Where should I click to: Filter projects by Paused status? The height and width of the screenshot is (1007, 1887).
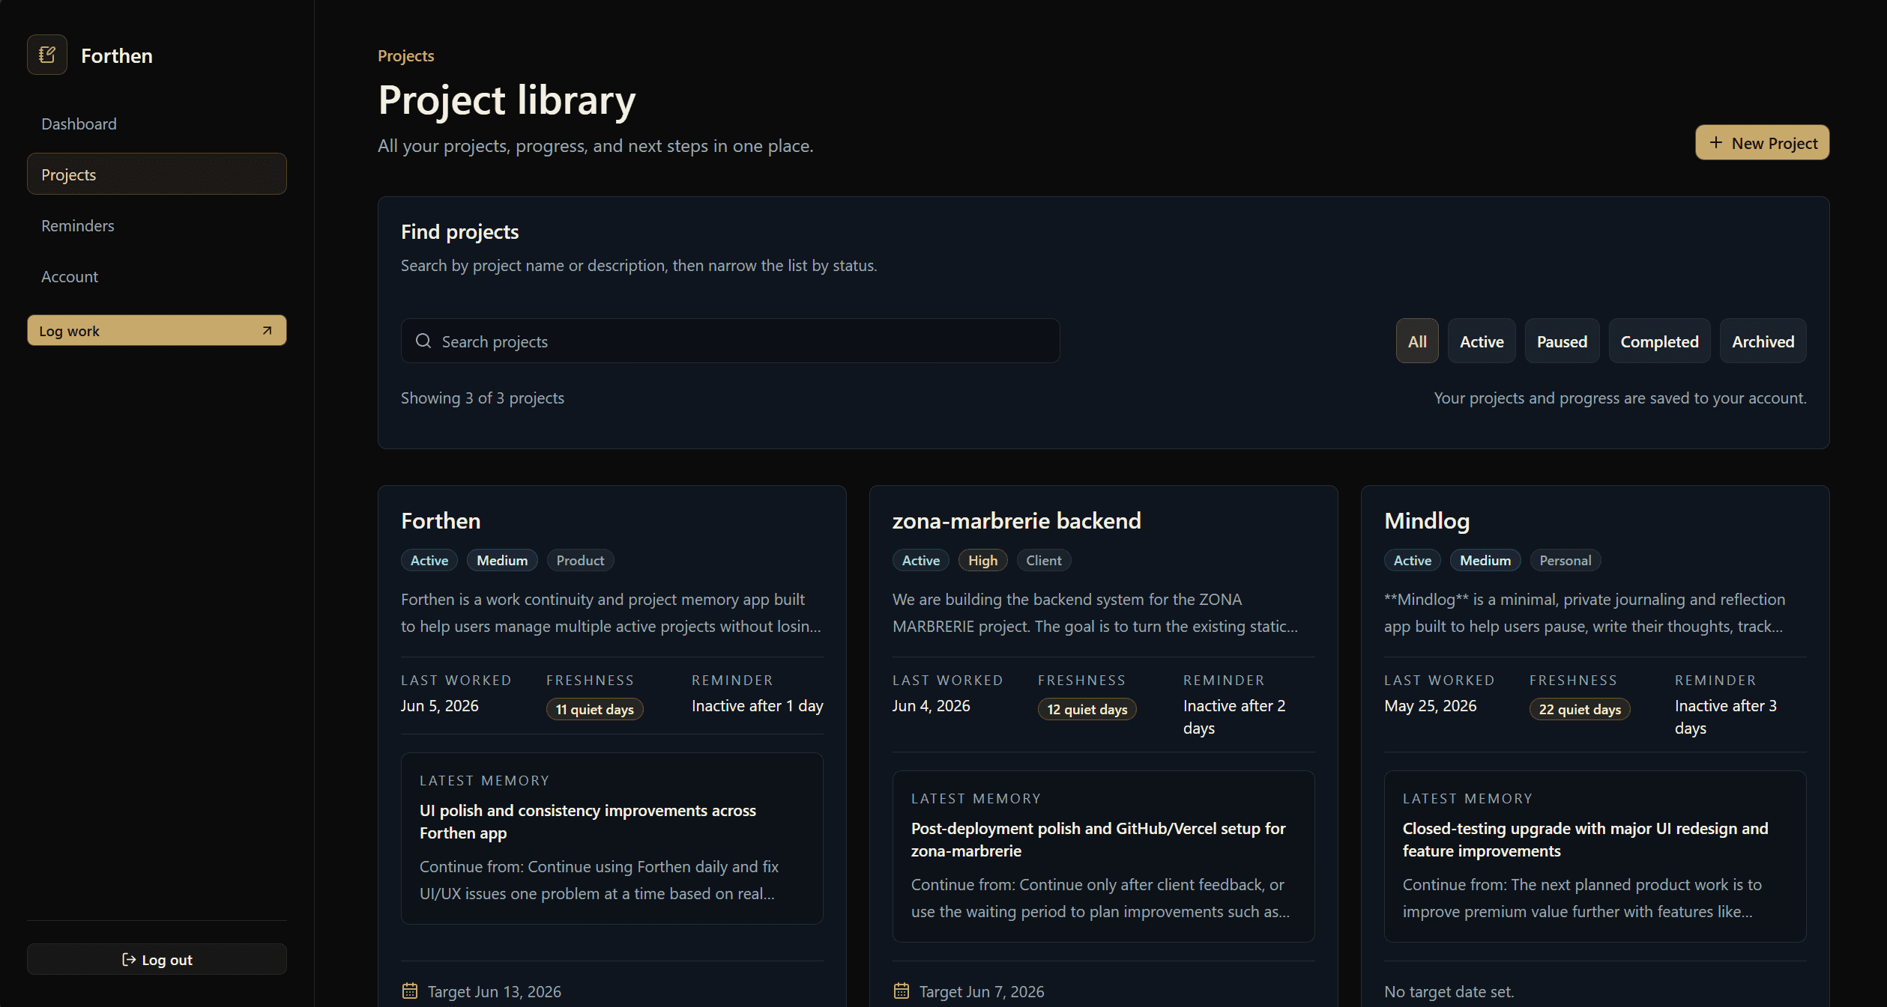pyautogui.click(x=1562, y=341)
